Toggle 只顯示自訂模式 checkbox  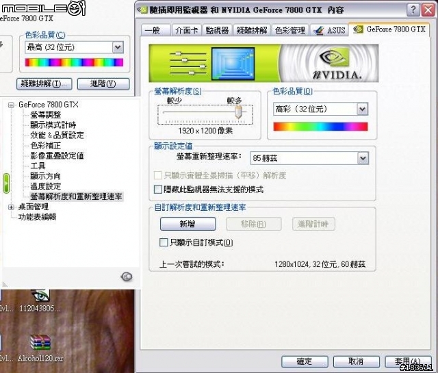pyautogui.click(x=164, y=242)
